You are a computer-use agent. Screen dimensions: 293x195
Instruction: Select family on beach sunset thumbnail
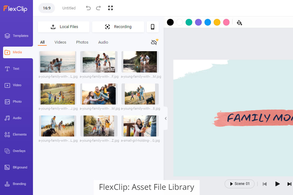(58, 62)
